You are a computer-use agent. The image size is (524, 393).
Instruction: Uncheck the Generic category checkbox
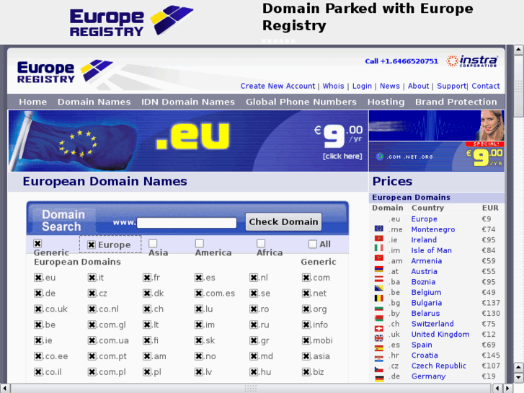(x=37, y=244)
